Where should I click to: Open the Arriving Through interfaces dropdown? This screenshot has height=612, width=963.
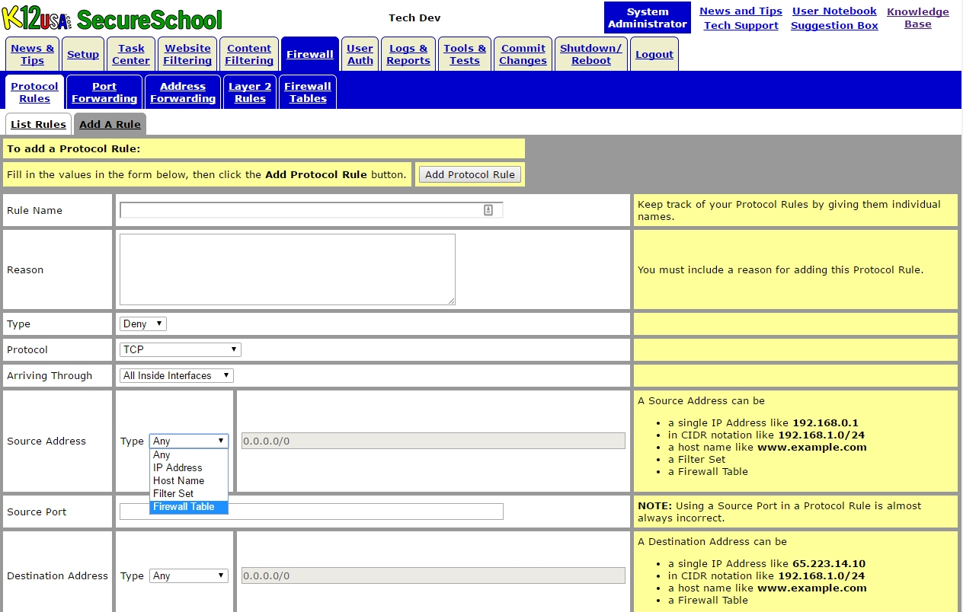tap(176, 375)
